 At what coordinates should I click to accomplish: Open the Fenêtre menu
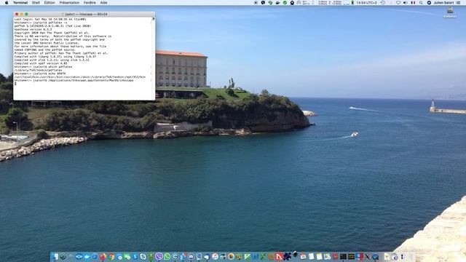[90, 2]
